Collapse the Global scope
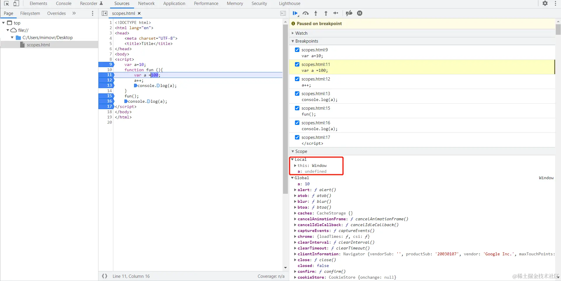Screen dimensions: 561x281 pos(292,178)
